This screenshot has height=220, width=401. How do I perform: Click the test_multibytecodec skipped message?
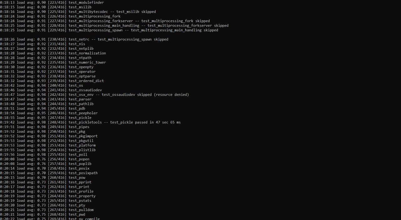tap(78, 12)
